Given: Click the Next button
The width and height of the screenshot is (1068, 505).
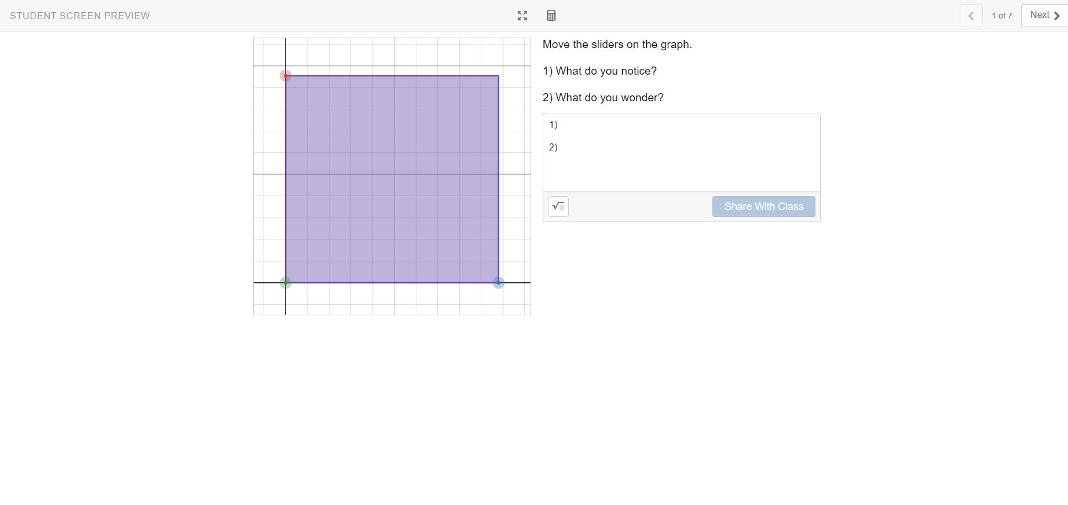Looking at the screenshot, I should click(x=1045, y=16).
